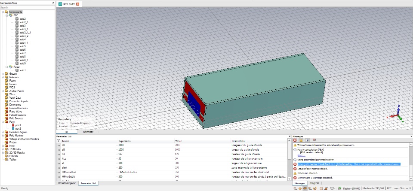Click the Navigation Tree search field

(x=28, y=7)
